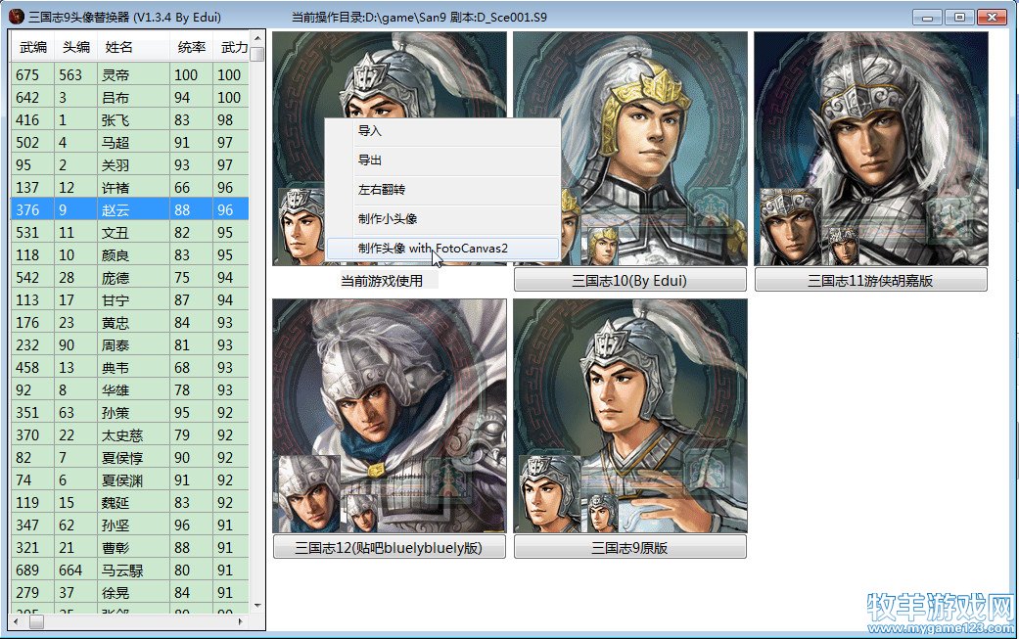1019x639 pixels.
Task: Select the 孙策 row
Action: (130, 412)
